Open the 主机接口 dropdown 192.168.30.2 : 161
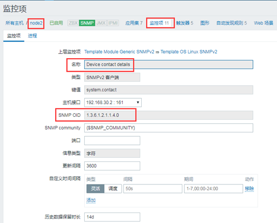This screenshot has width=277, height=223. (x=113, y=103)
